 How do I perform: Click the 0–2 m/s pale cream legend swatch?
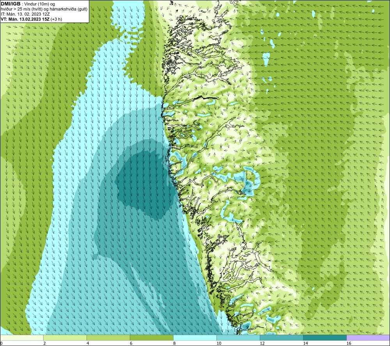[x=22, y=337]
